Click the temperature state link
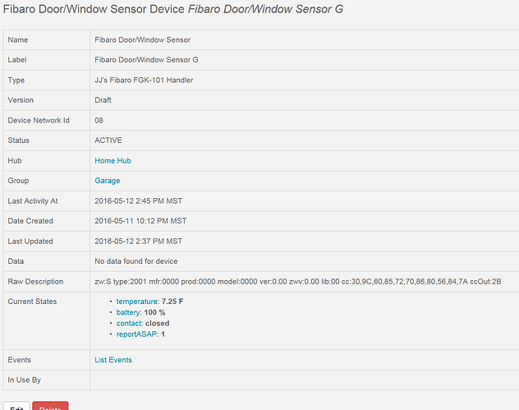This screenshot has width=519, height=410. click(x=137, y=302)
